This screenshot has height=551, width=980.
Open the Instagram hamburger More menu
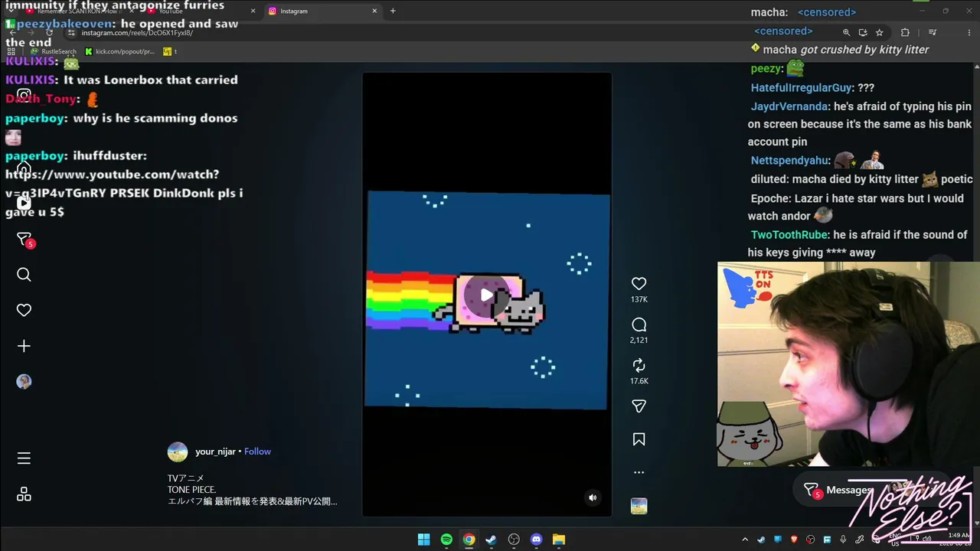point(24,458)
